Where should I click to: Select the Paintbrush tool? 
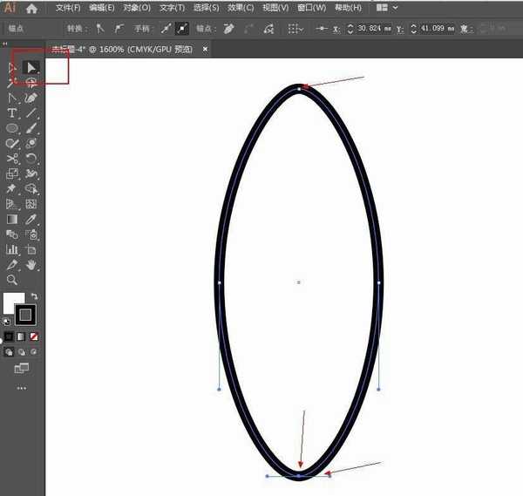click(x=31, y=128)
